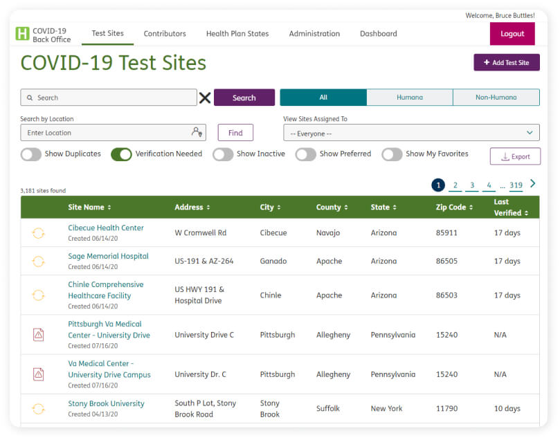Click the download icon on the Export button

coord(503,156)
